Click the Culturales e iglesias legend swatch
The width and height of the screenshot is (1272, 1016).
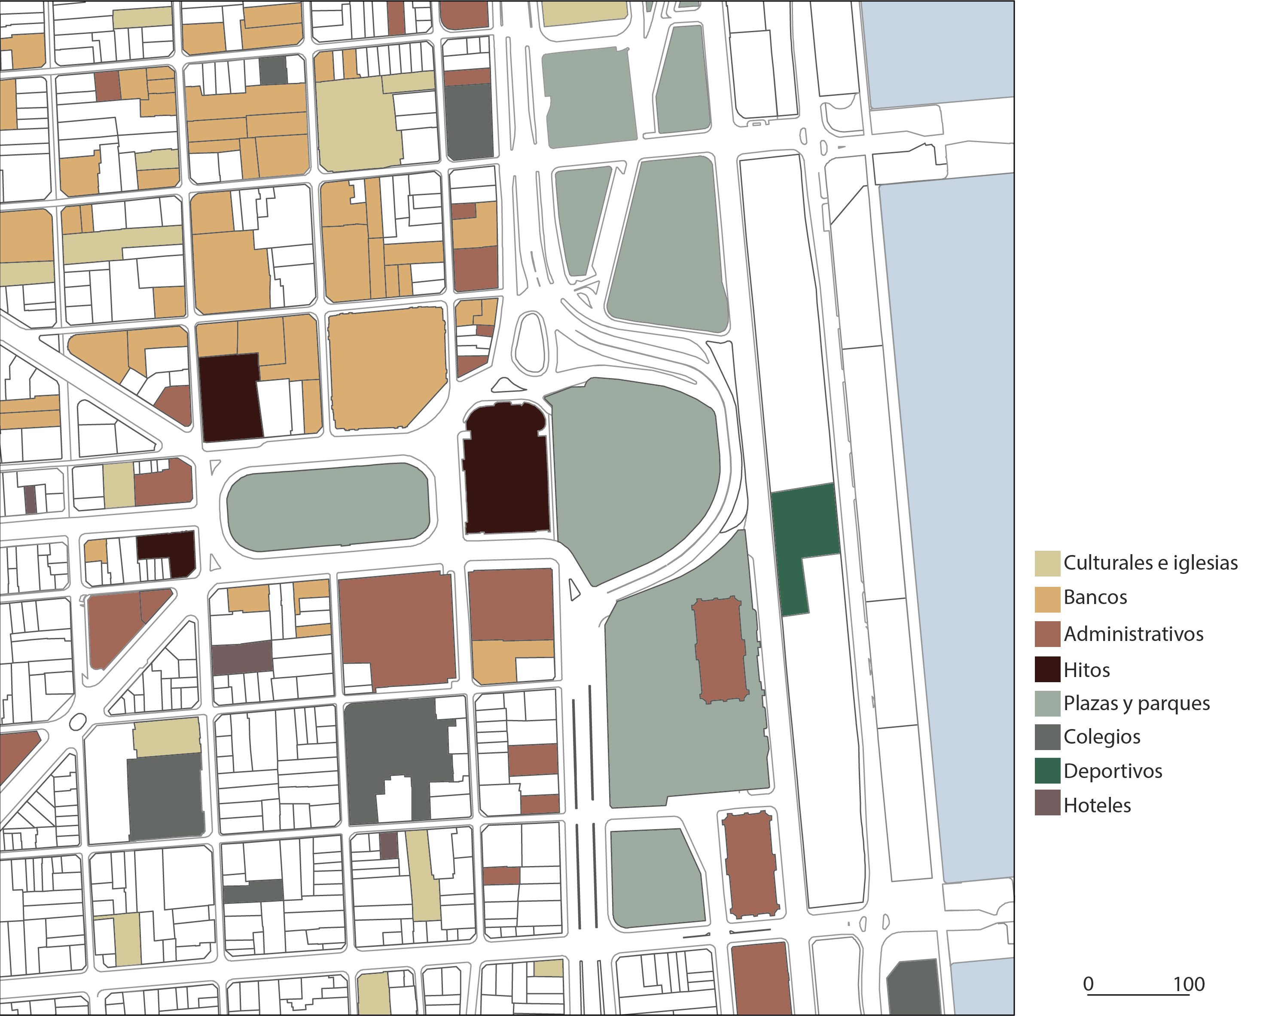(1047, 564)
